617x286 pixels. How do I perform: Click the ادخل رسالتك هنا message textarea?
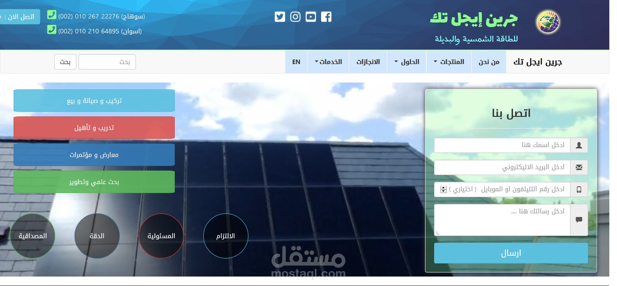(x=502, y=220)
